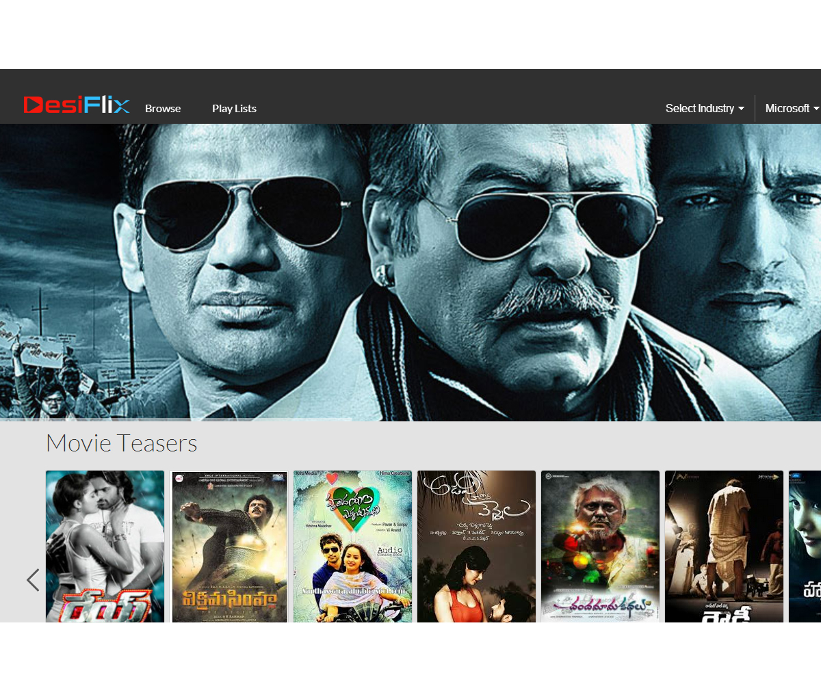This screenshot has width=821, height=684.
Task: Click the DesiFlix logo
Action: [77, 105]
